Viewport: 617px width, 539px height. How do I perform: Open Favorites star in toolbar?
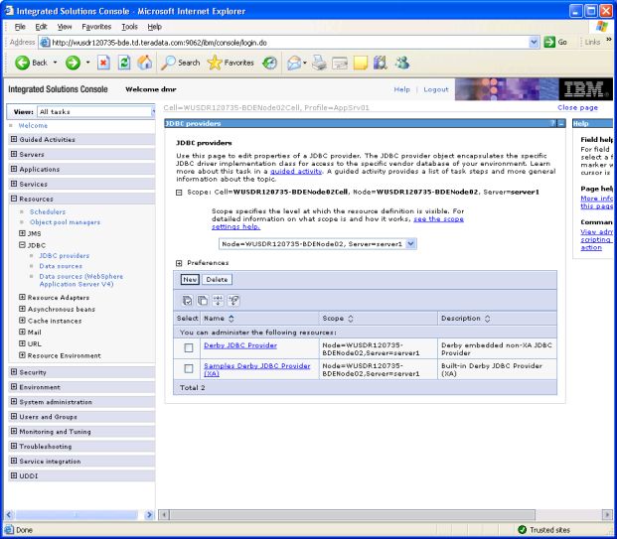pos(215,63)
